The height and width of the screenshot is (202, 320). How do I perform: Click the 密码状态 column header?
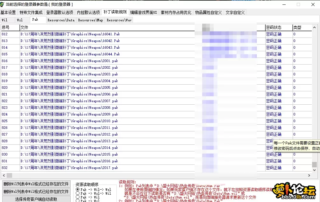[x=279, y=27]
